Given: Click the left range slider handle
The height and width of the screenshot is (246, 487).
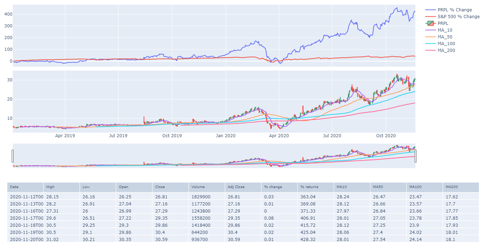Looking at the screenshot, I should tap(13, 155).
